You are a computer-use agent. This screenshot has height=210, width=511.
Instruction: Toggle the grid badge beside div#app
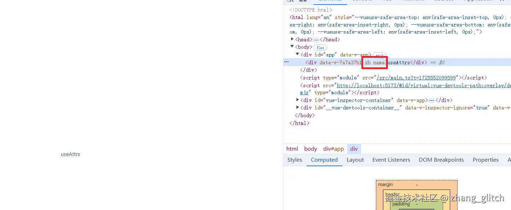click(x=379, y=55)
